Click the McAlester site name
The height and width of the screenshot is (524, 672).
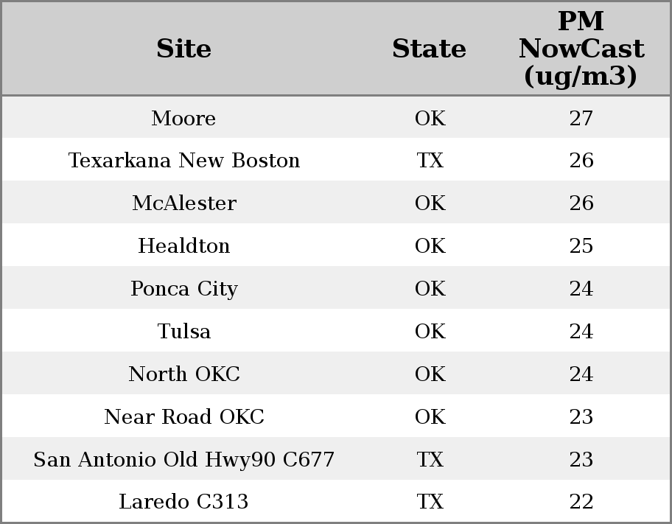(183, 203)
